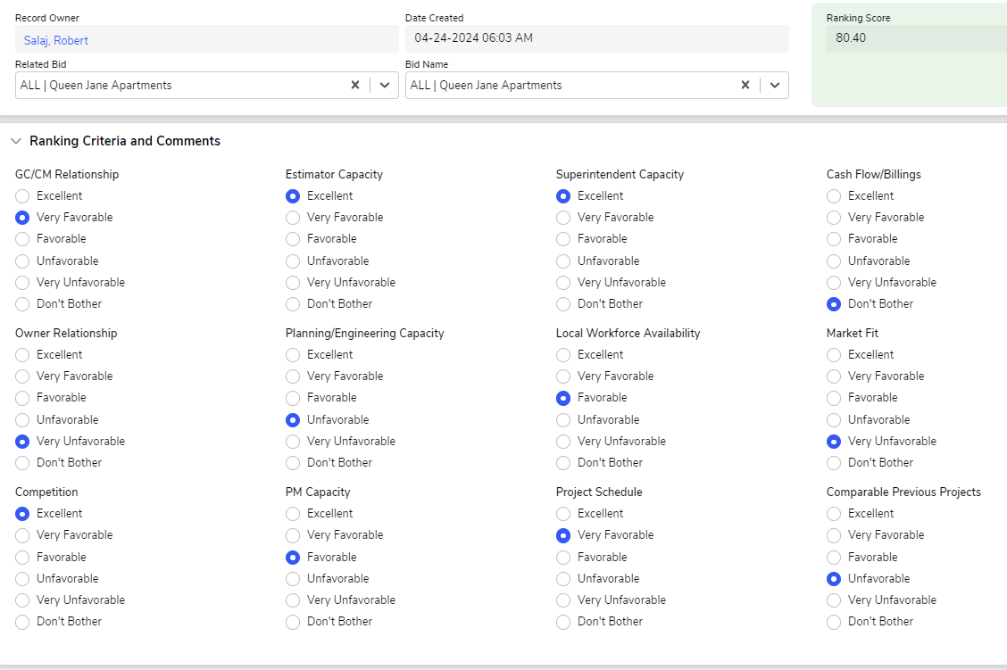Open the Related Bid dropdown
Image resolution: width=1007 pixels, height=670 pixels.
tap(384, 85)
